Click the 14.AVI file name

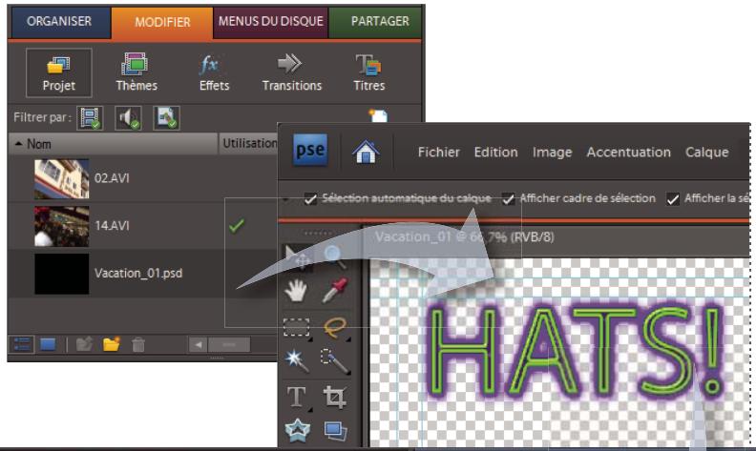pyautogui.click(x=112, y=225)
